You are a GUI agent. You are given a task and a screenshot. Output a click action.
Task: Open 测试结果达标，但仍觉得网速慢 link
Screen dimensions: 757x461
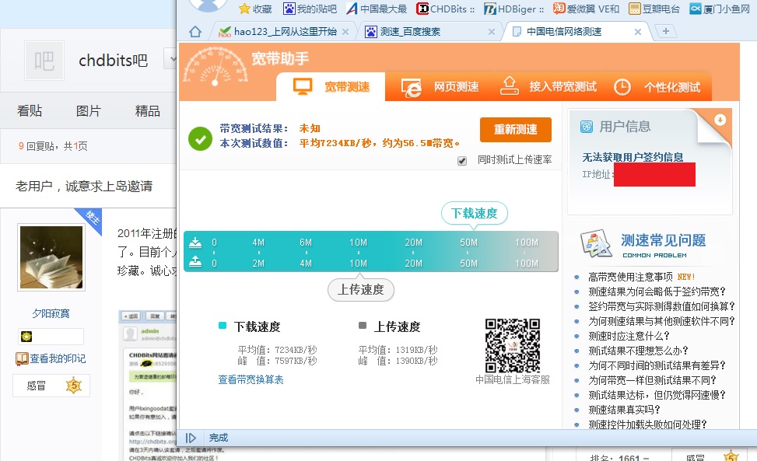click(657, 395)
